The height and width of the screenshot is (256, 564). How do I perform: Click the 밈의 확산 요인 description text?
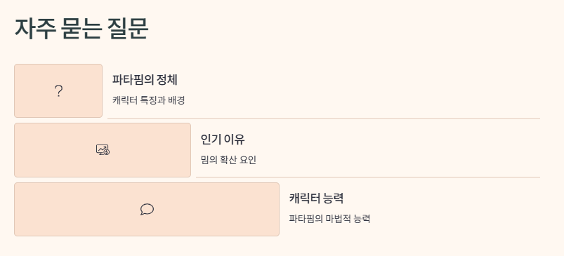pyautogui.click(x=228, y=160)
